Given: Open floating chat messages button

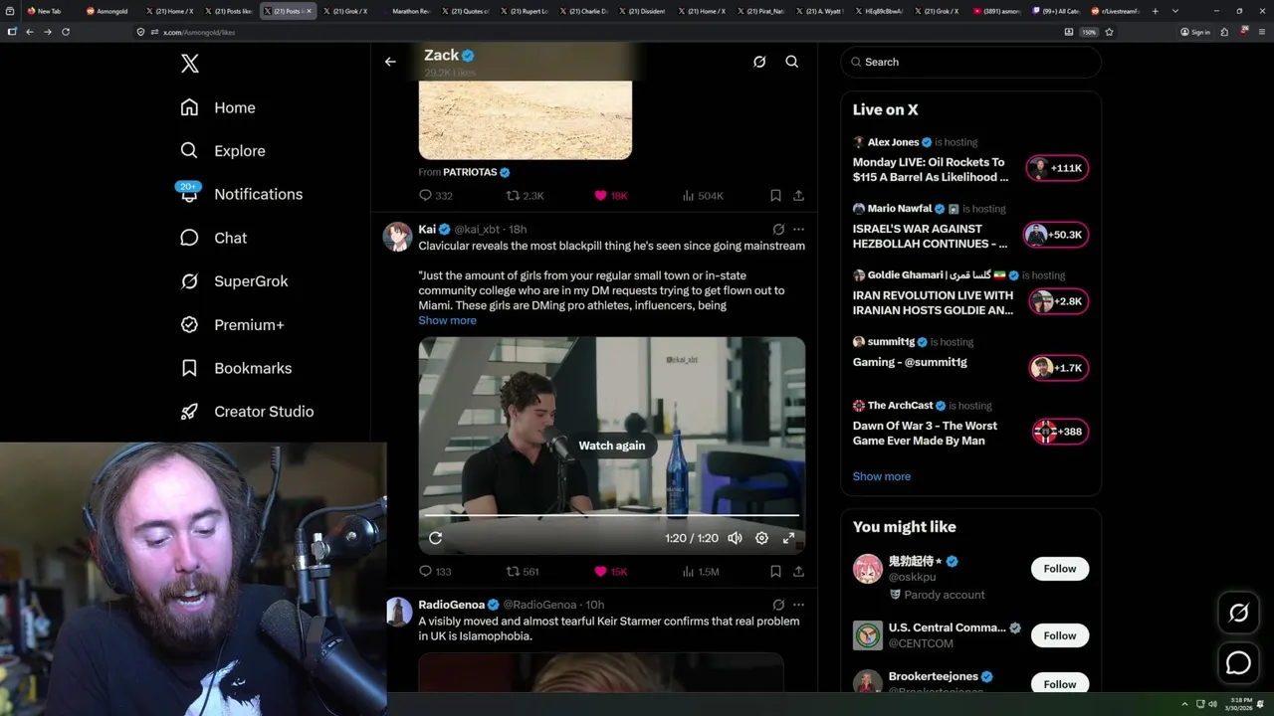Looking at the screenshot, I should coord(1239,662).
